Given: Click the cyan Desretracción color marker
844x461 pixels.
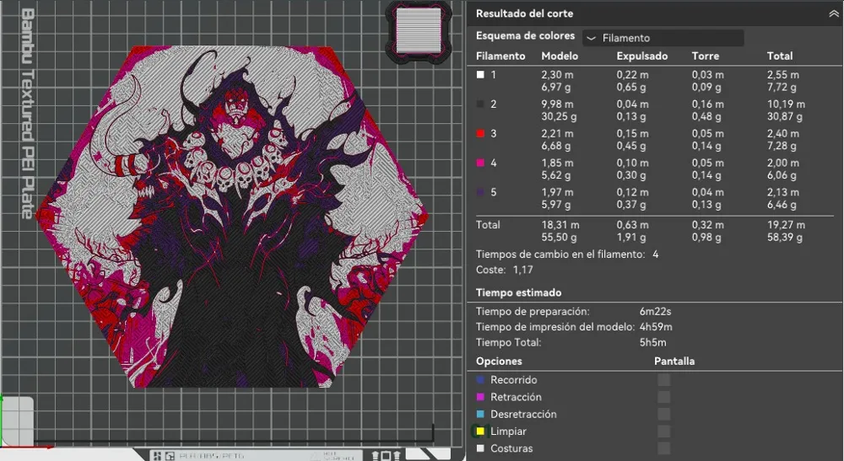Looking at the screenshot, I should [x=480, y=415].
